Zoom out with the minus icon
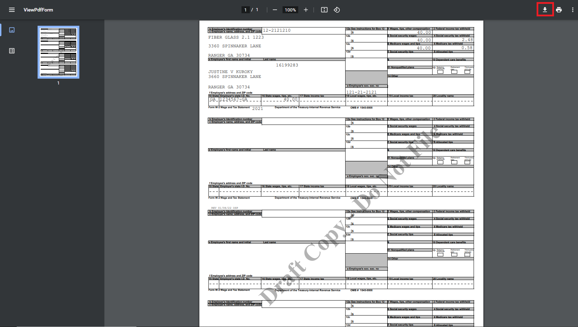 click(x=275, y=10)
